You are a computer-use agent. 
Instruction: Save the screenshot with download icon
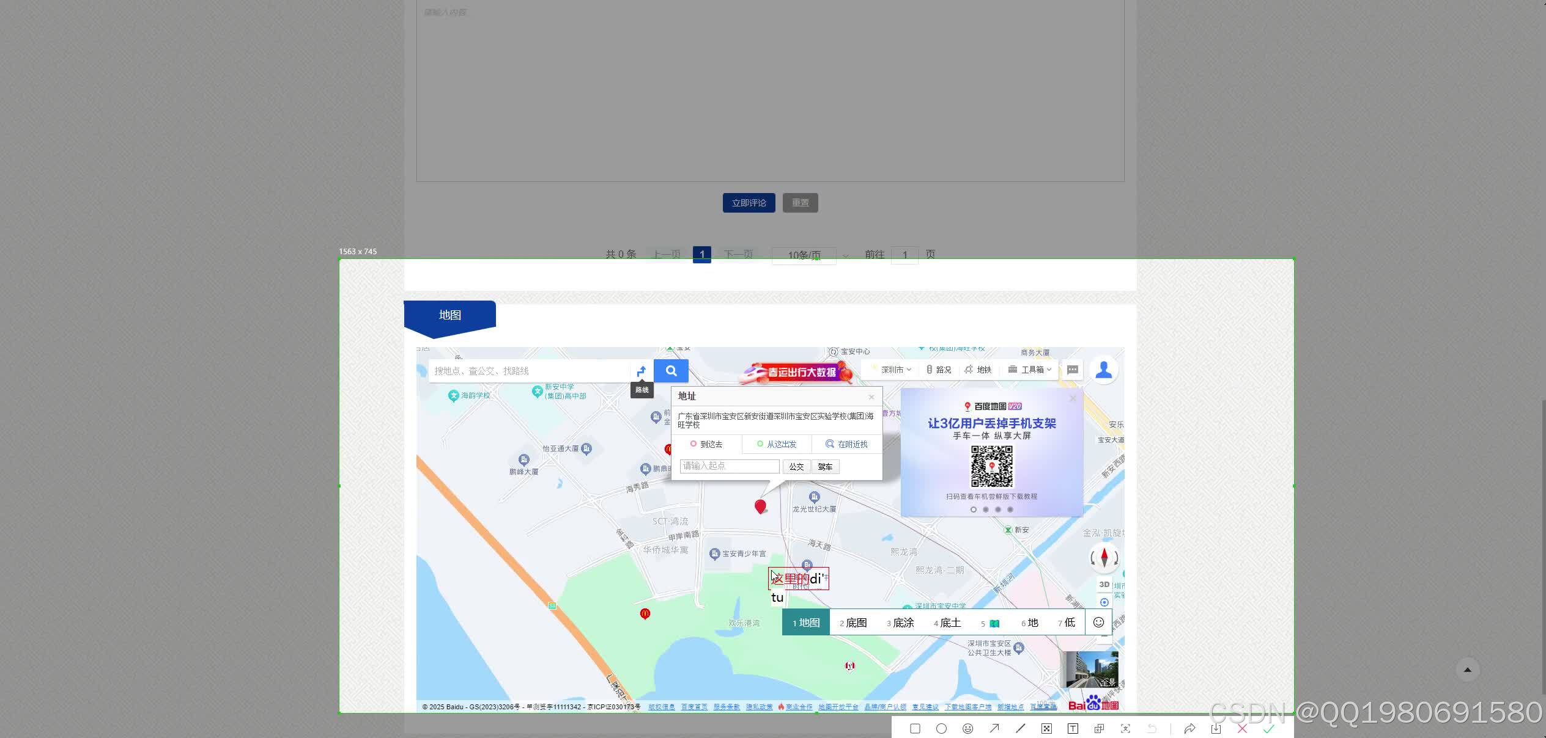point(1215,728)
